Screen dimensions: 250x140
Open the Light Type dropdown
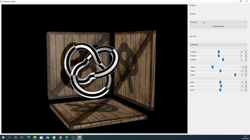[x=218, y=45]
